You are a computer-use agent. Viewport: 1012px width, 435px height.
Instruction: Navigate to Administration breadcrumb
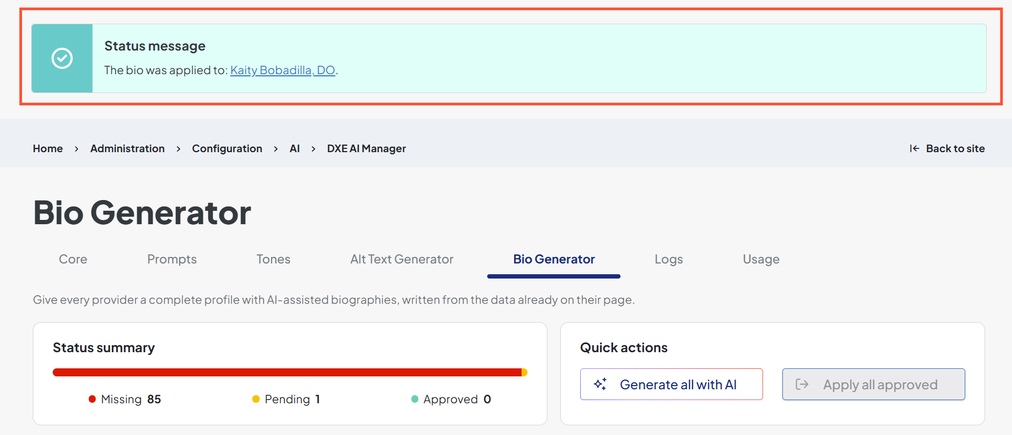pos(127,148)
